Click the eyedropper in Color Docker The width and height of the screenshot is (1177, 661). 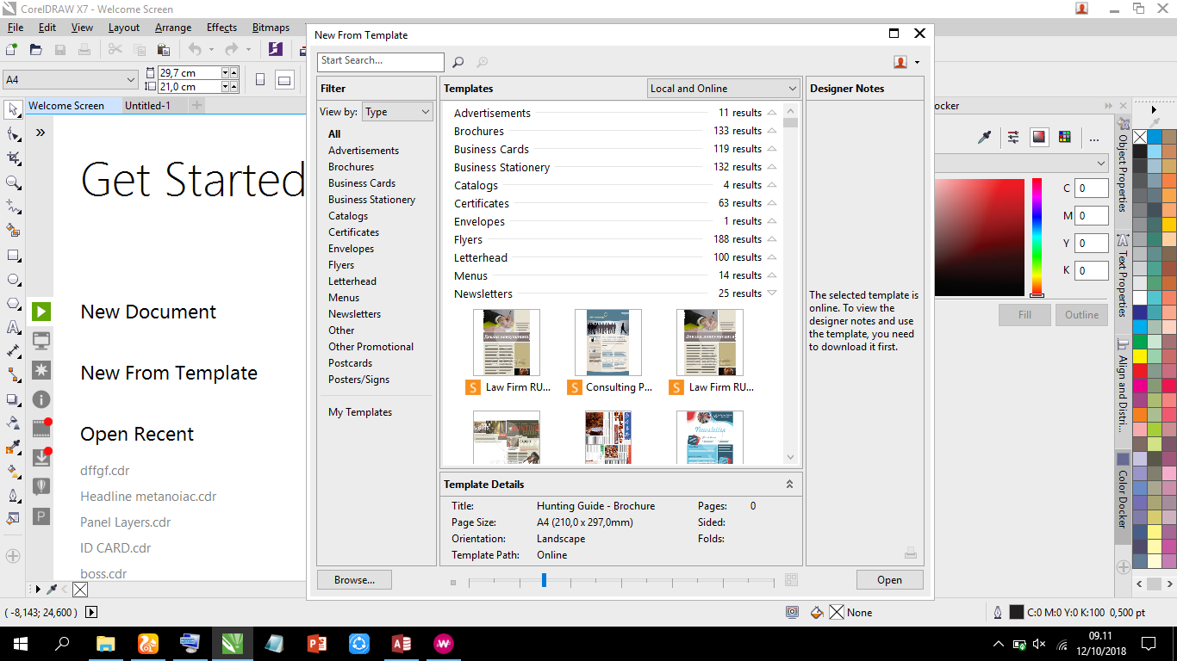(x=984, y=138)
